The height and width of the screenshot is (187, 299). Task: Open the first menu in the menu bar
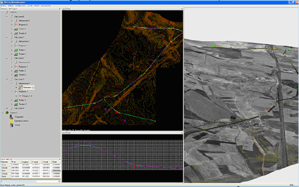pos(4,6)
